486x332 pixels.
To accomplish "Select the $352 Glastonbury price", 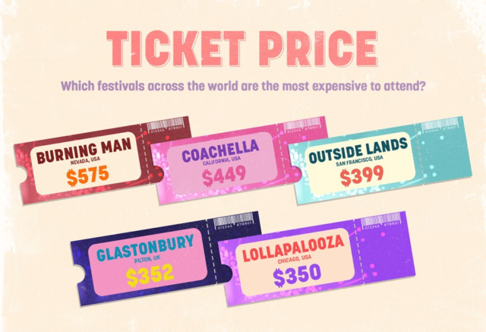I will click(x=150, y=275).
